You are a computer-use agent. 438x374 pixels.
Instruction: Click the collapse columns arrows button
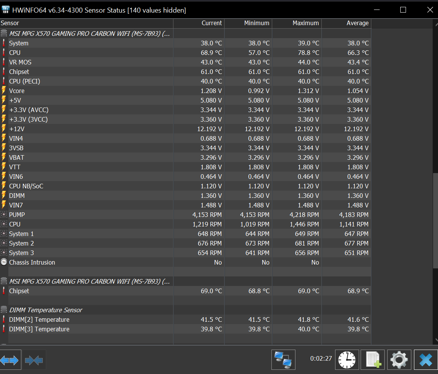34,360
